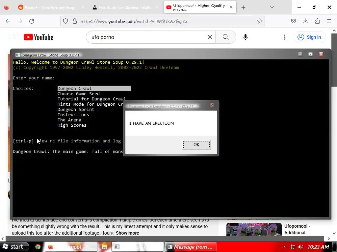Screen dimensions: 337x252
Task: Click the taskbar clock 10:23 AM
Action: click(x=318, y=247)
